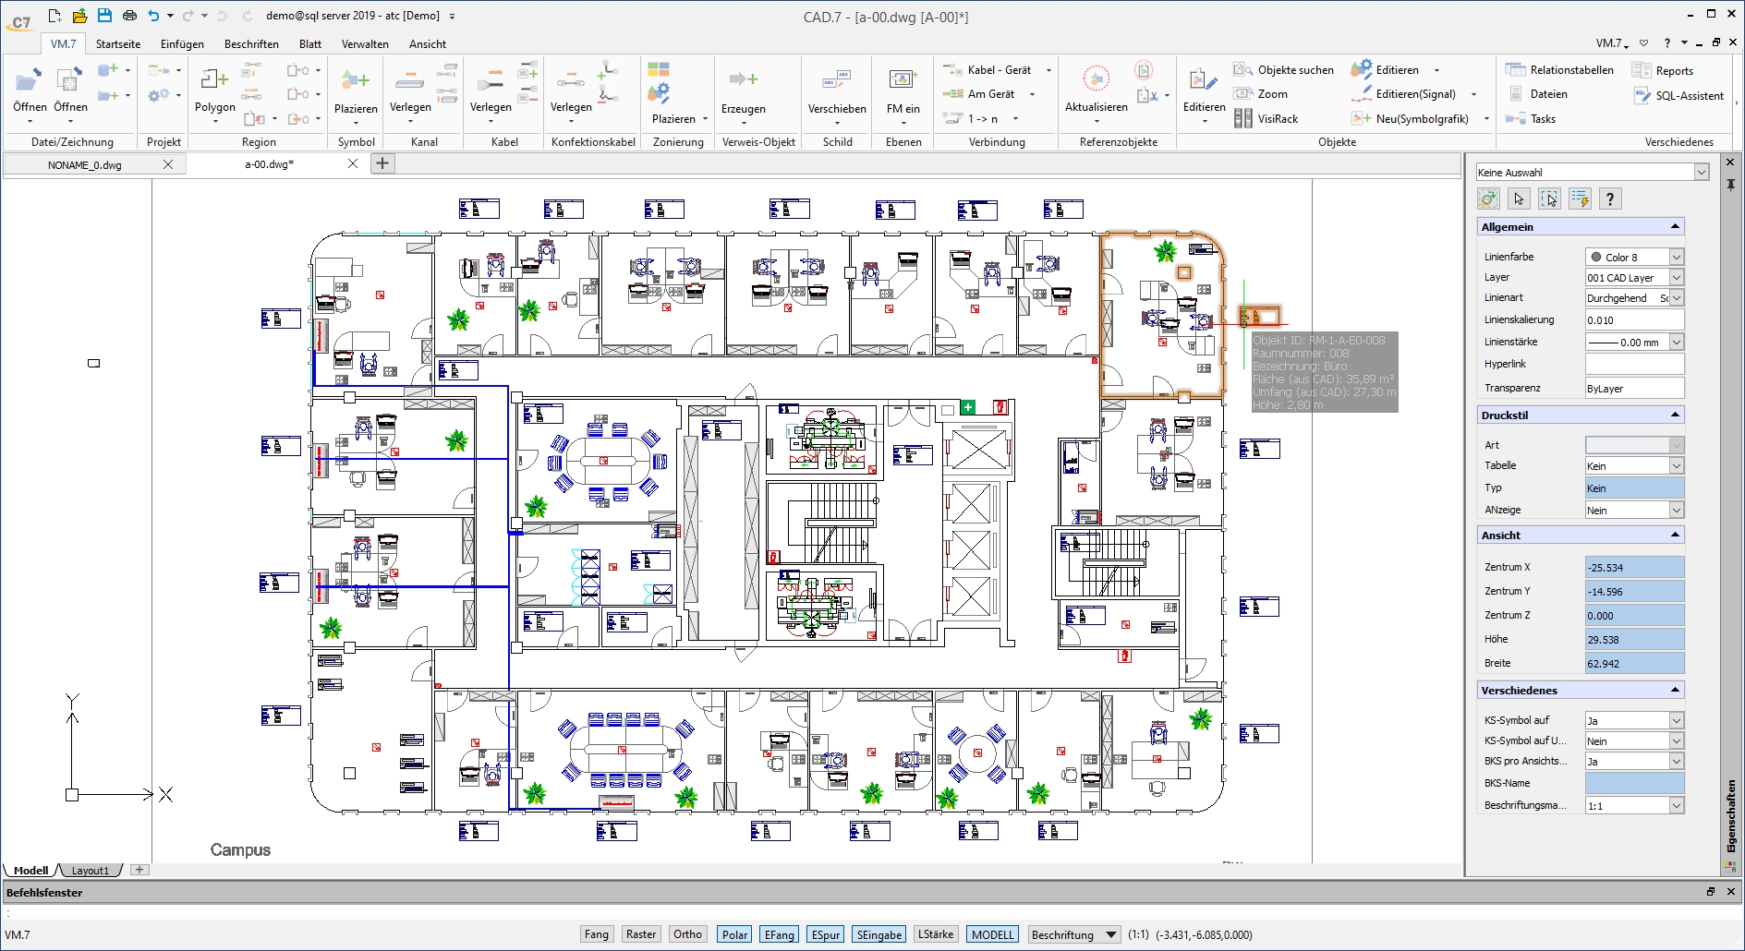The image size is (1745, 951).
Task: Click the help question mark in properties panel
Action: click(1610, 199)
